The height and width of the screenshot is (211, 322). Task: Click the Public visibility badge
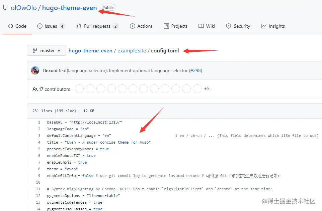(x=108, y=8)
